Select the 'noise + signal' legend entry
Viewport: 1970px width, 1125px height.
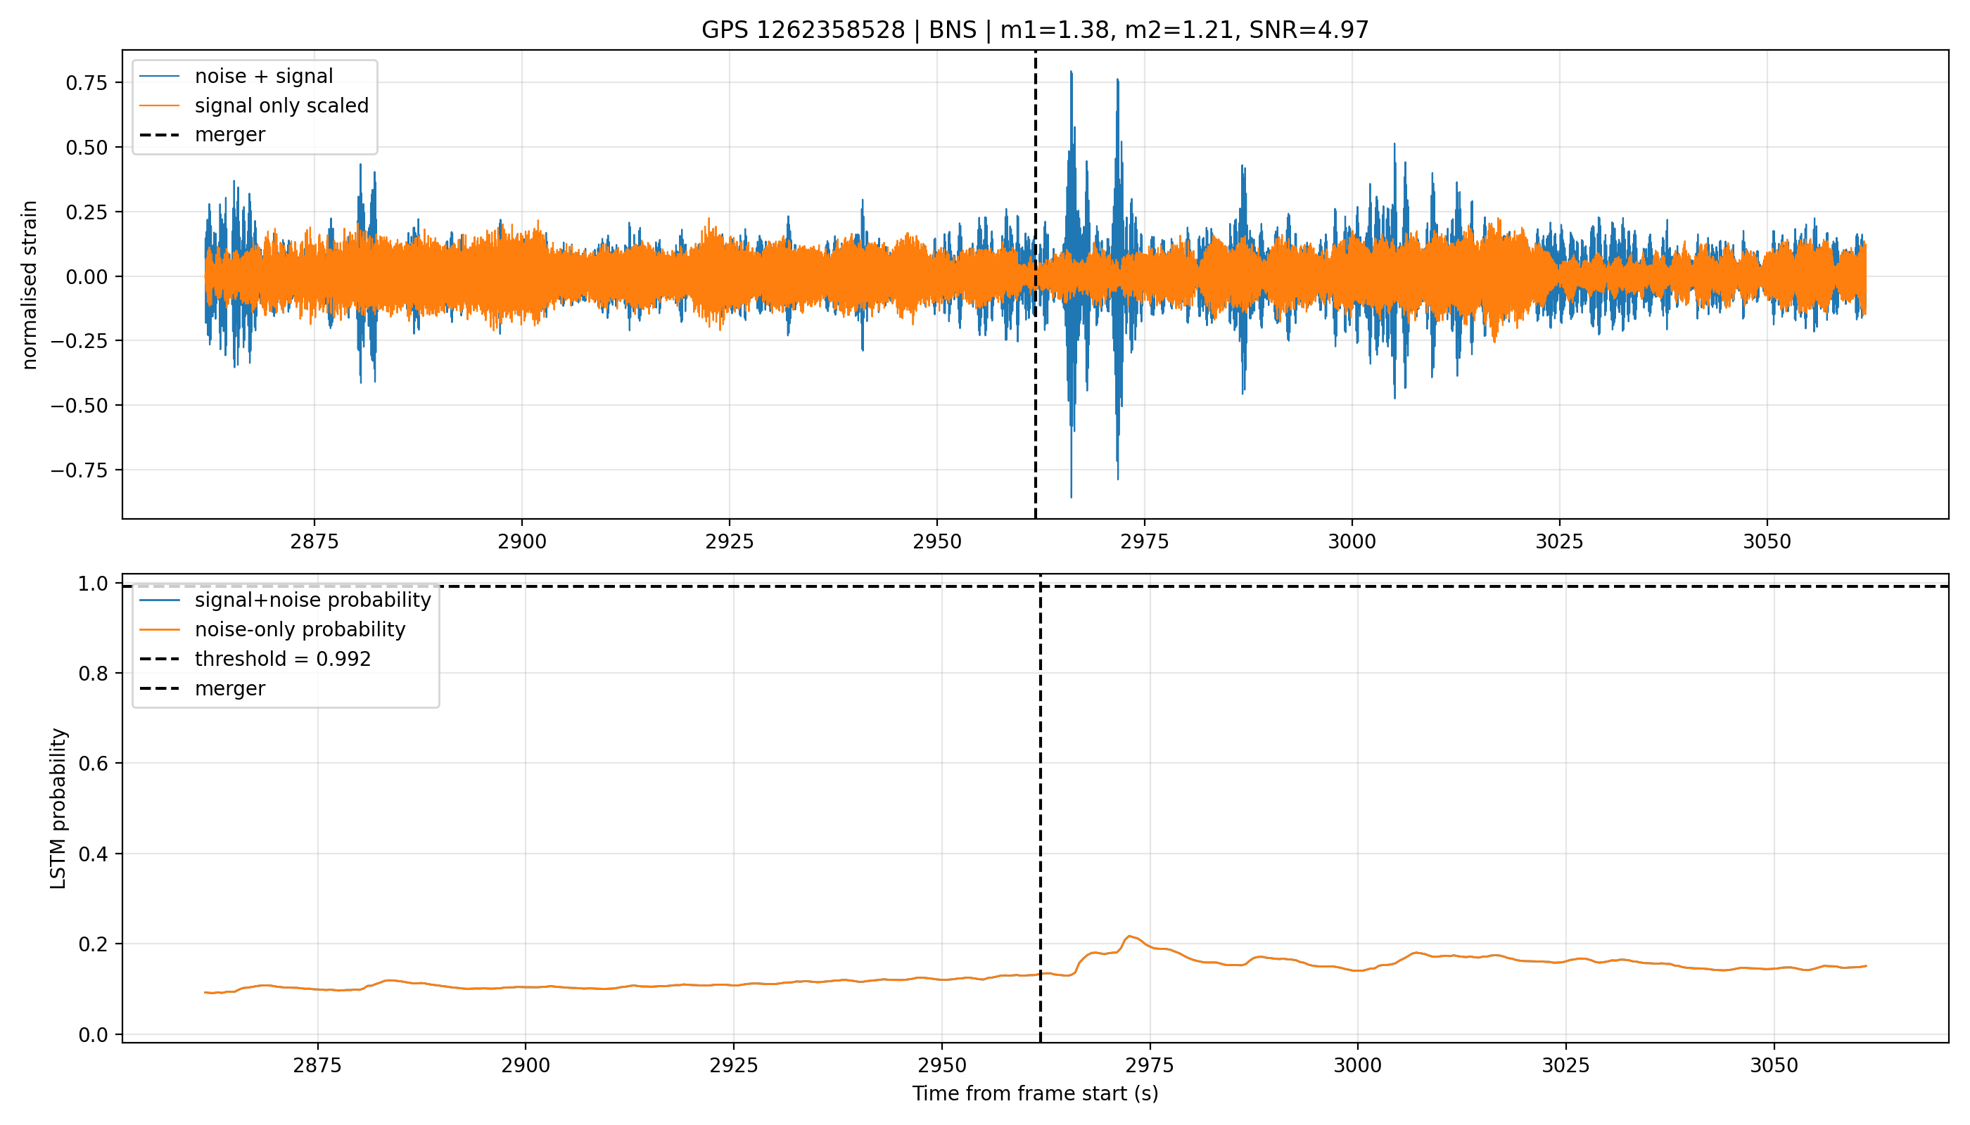click(x=264, y=77)
